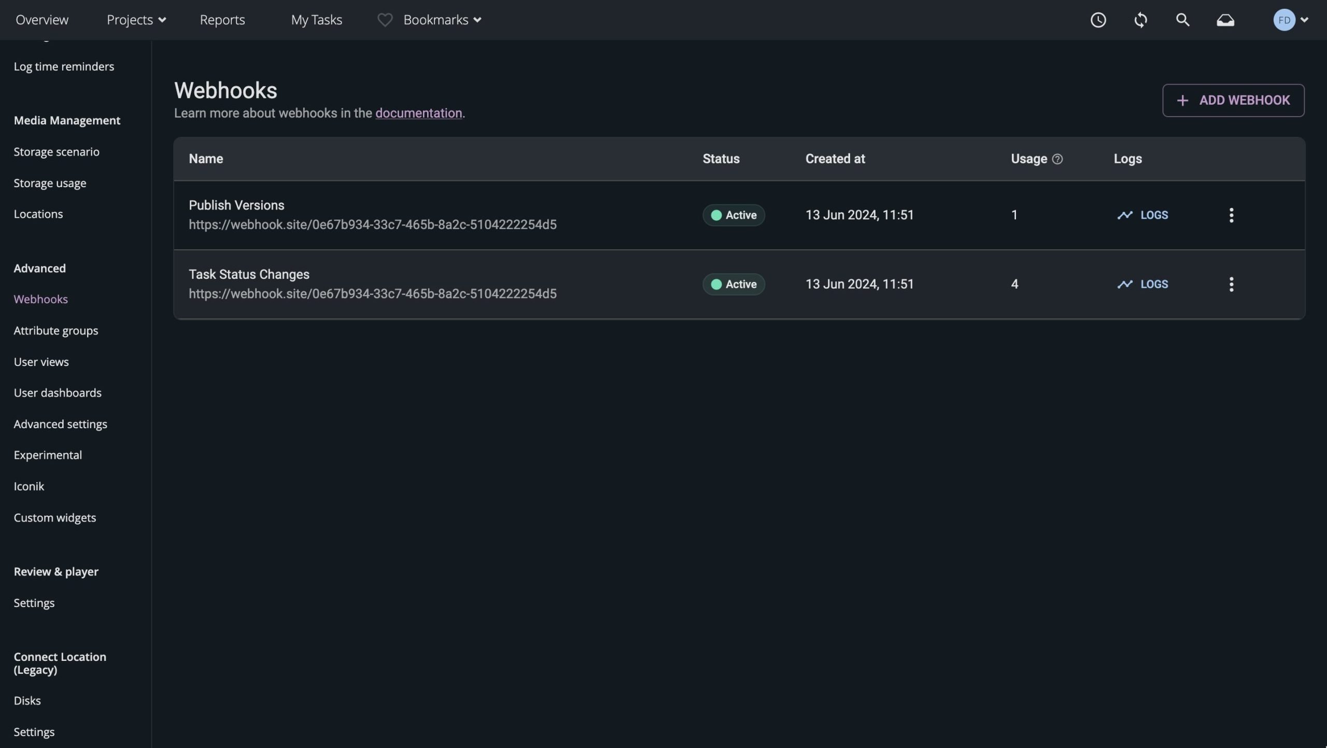Toggle Active status on Task Status Changes webhook
This screenshot has width=1327, height=748.
click(x=732, y=284)
